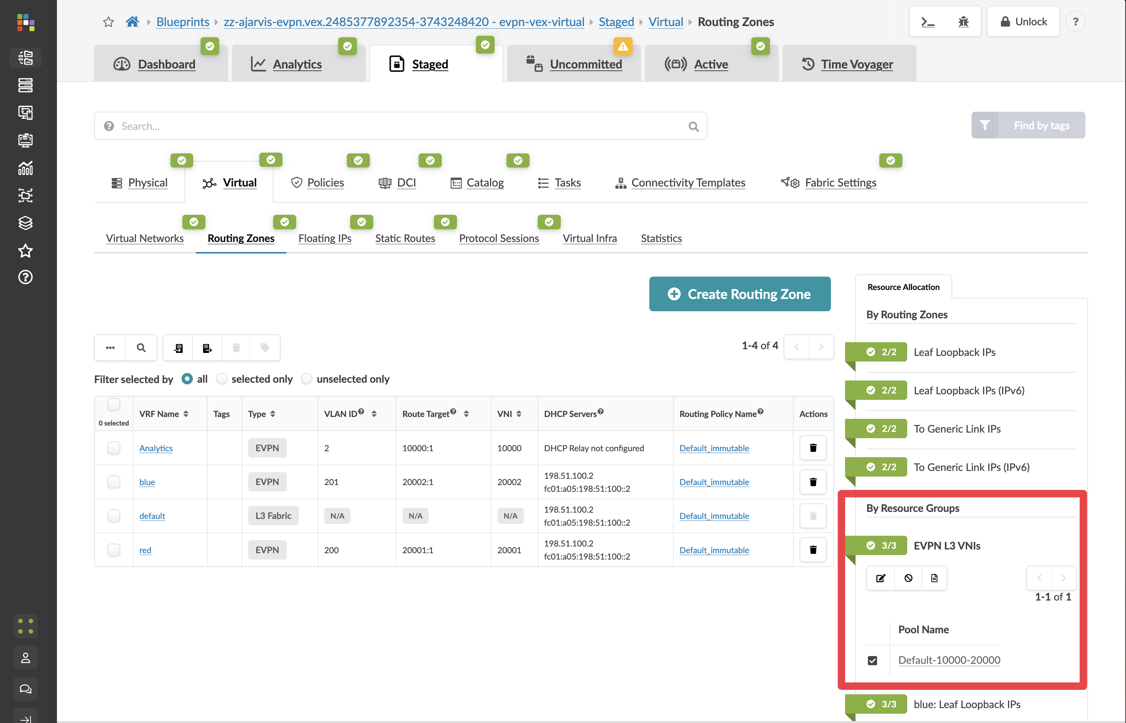Screen dimensions: 1126x723
Task: Switch to the Uncommitted tab
Action: [x=586, y=64]
